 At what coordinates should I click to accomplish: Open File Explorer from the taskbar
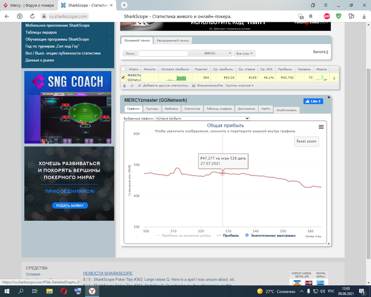point(49,291)
